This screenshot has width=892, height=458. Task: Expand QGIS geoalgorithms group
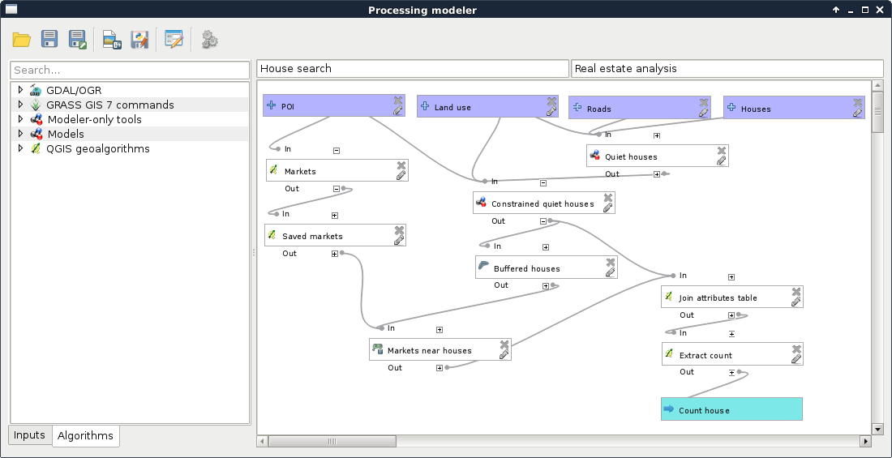tap(21, 148)
